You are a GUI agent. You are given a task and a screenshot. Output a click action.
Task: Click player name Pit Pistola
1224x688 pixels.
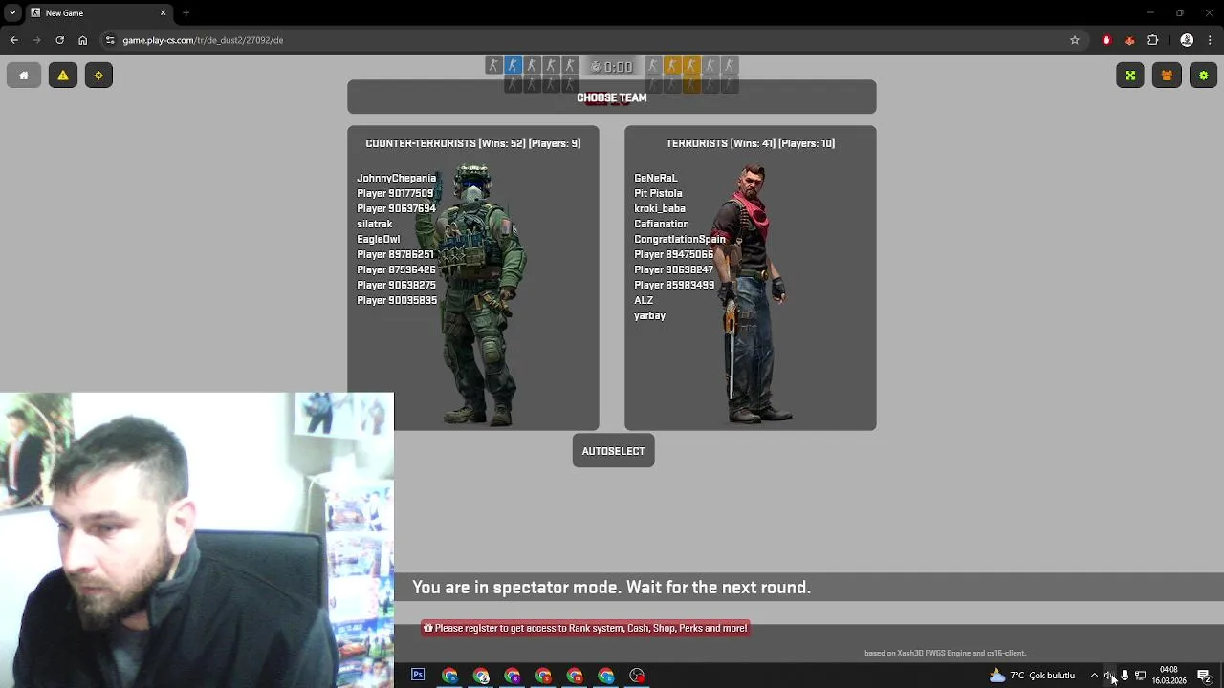click(x=658, y=193)
